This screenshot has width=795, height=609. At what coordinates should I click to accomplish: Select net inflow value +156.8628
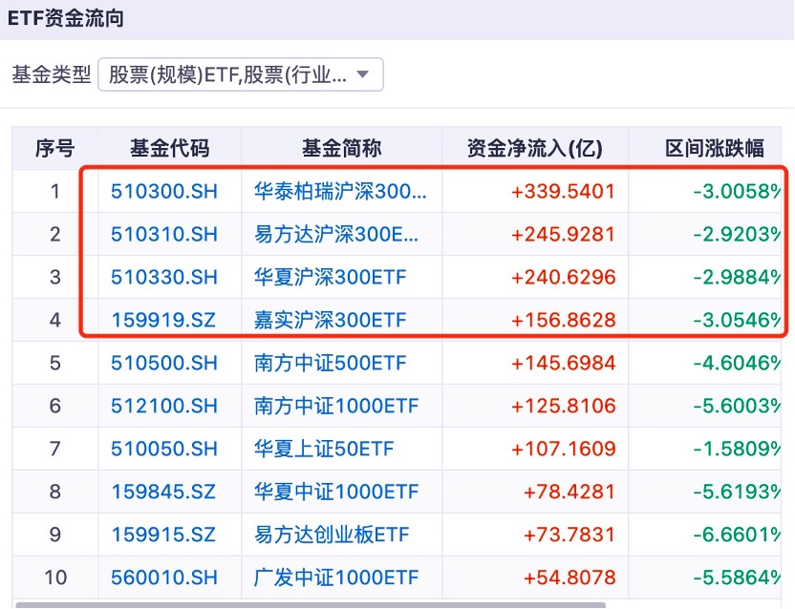click(x=563, y=320)
